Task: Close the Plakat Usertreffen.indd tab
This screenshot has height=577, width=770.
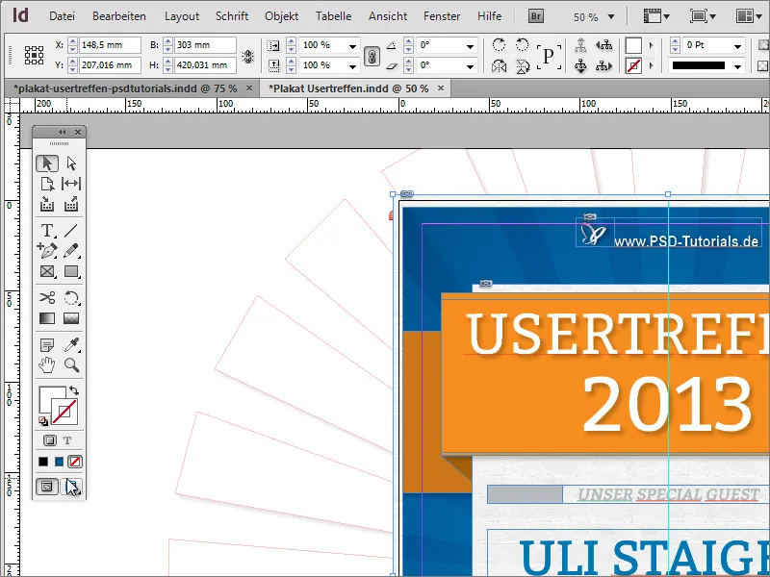Action: coord(441,88)
